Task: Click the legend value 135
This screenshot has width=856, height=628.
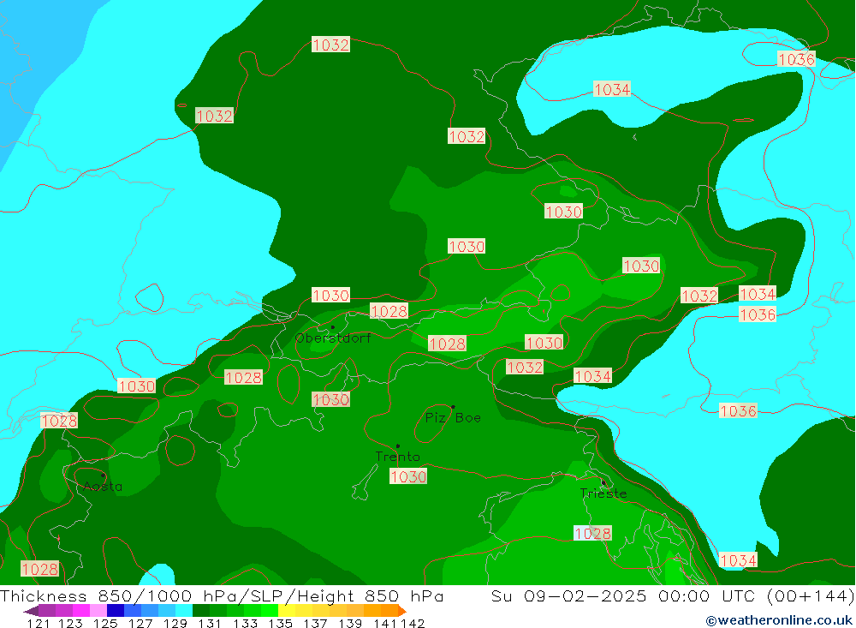Action: click(280, 623)
